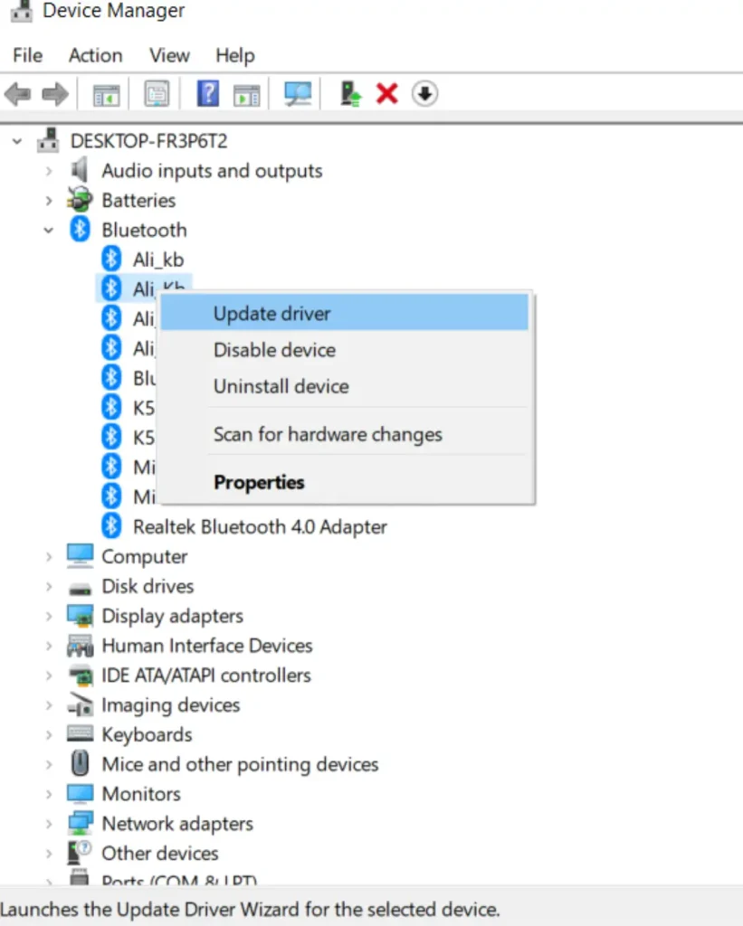The image size is (743, 926).
Task: Expand the Keyboards category
Action: click(x=49, y=734)
